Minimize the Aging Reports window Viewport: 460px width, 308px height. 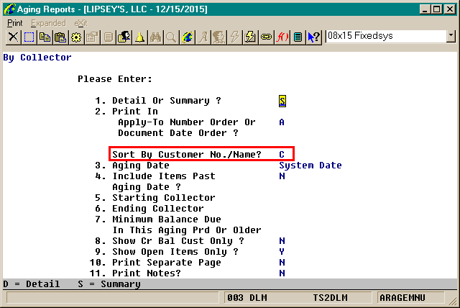click(x=425, y=9)
